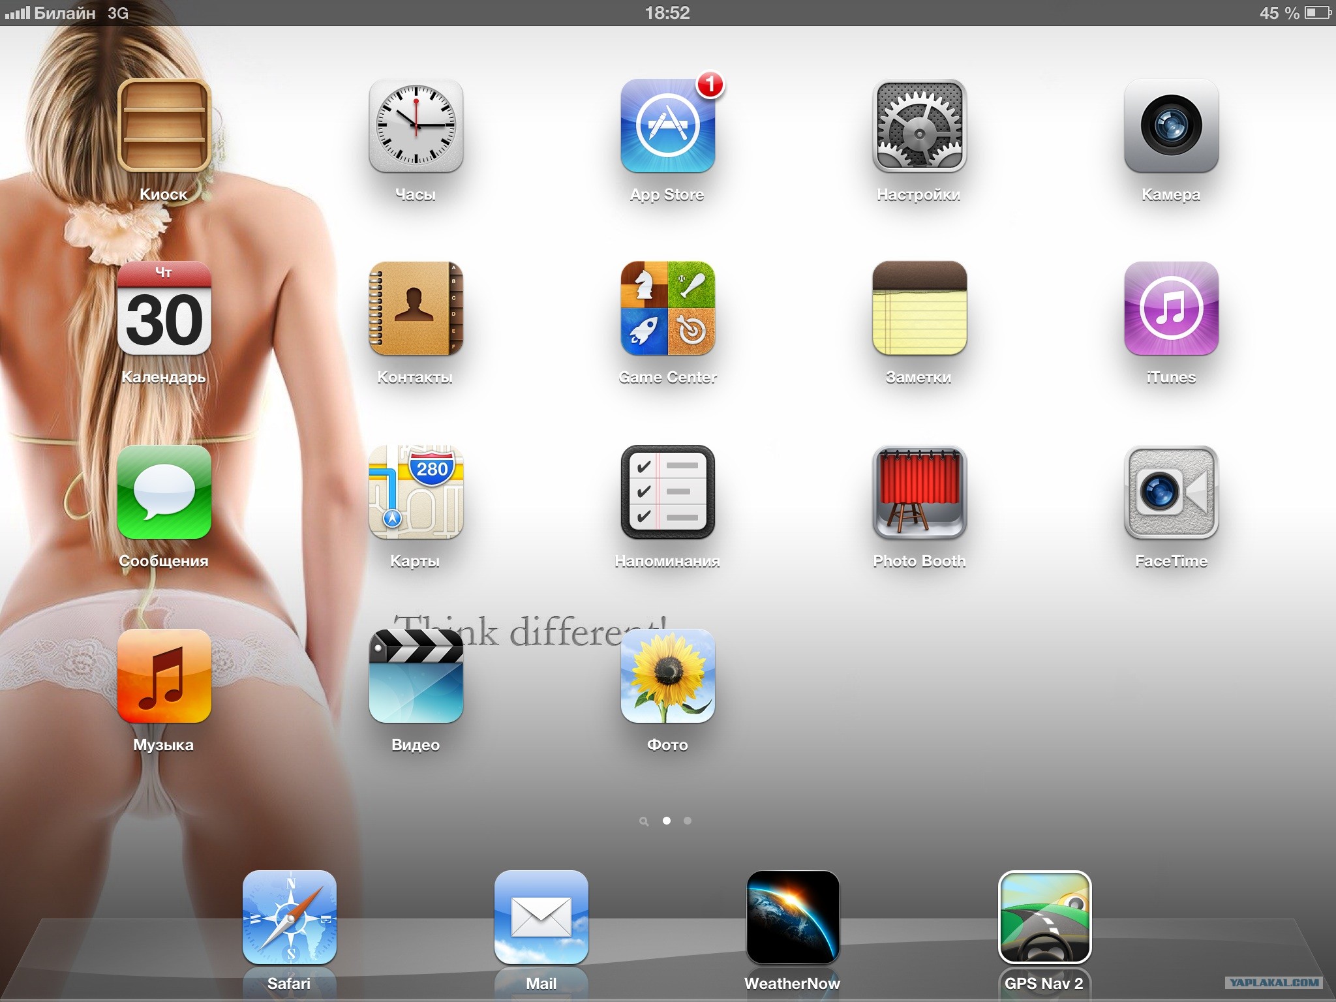This screenshot has width=1336, height=1002.
Task: Launch the Заметки notes app
Action: (x=919, y=309)
